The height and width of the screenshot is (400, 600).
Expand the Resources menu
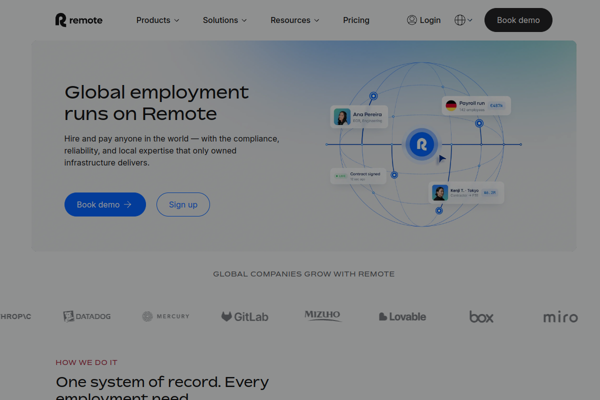[x=294, y=20]
